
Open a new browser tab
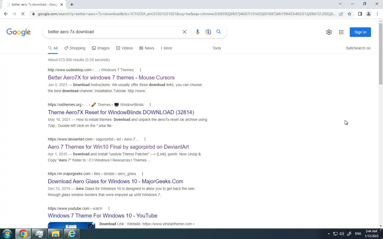point(72,5)
